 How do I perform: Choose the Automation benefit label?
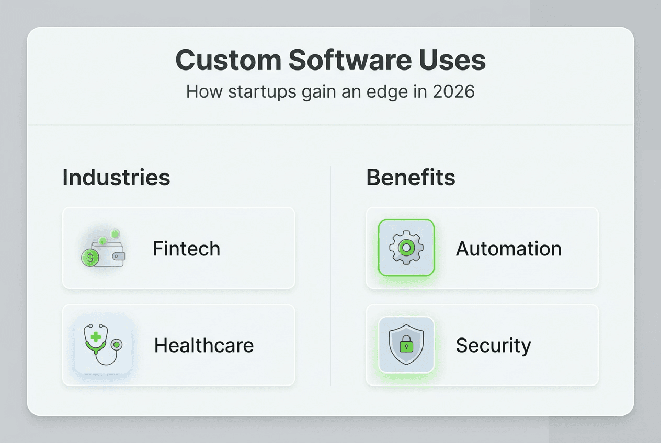pyautogui.click(x=508, y=249)
